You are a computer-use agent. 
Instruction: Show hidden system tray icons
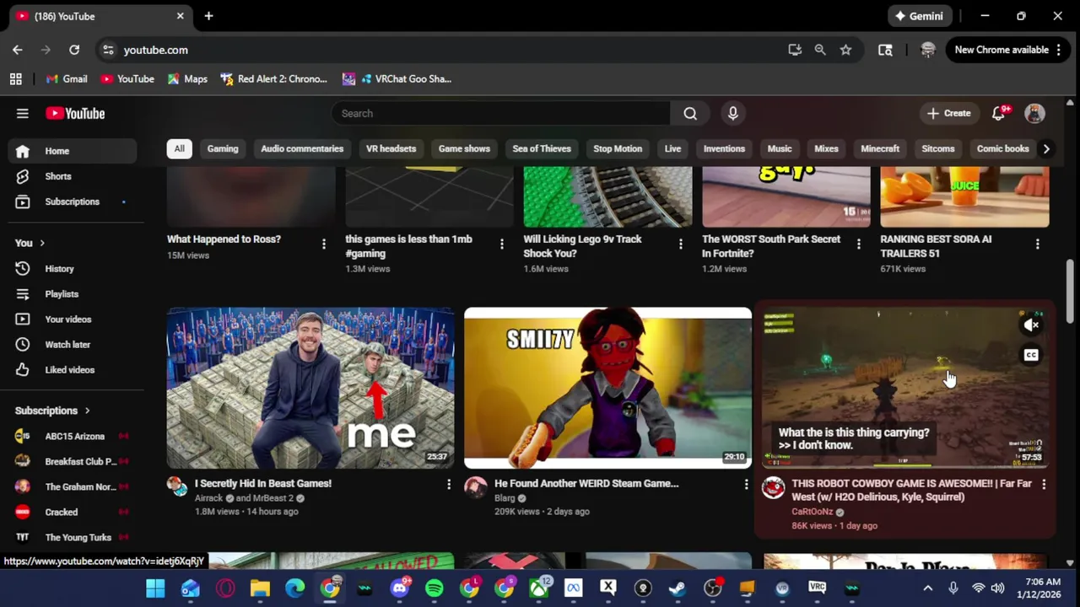click(928, 588)
